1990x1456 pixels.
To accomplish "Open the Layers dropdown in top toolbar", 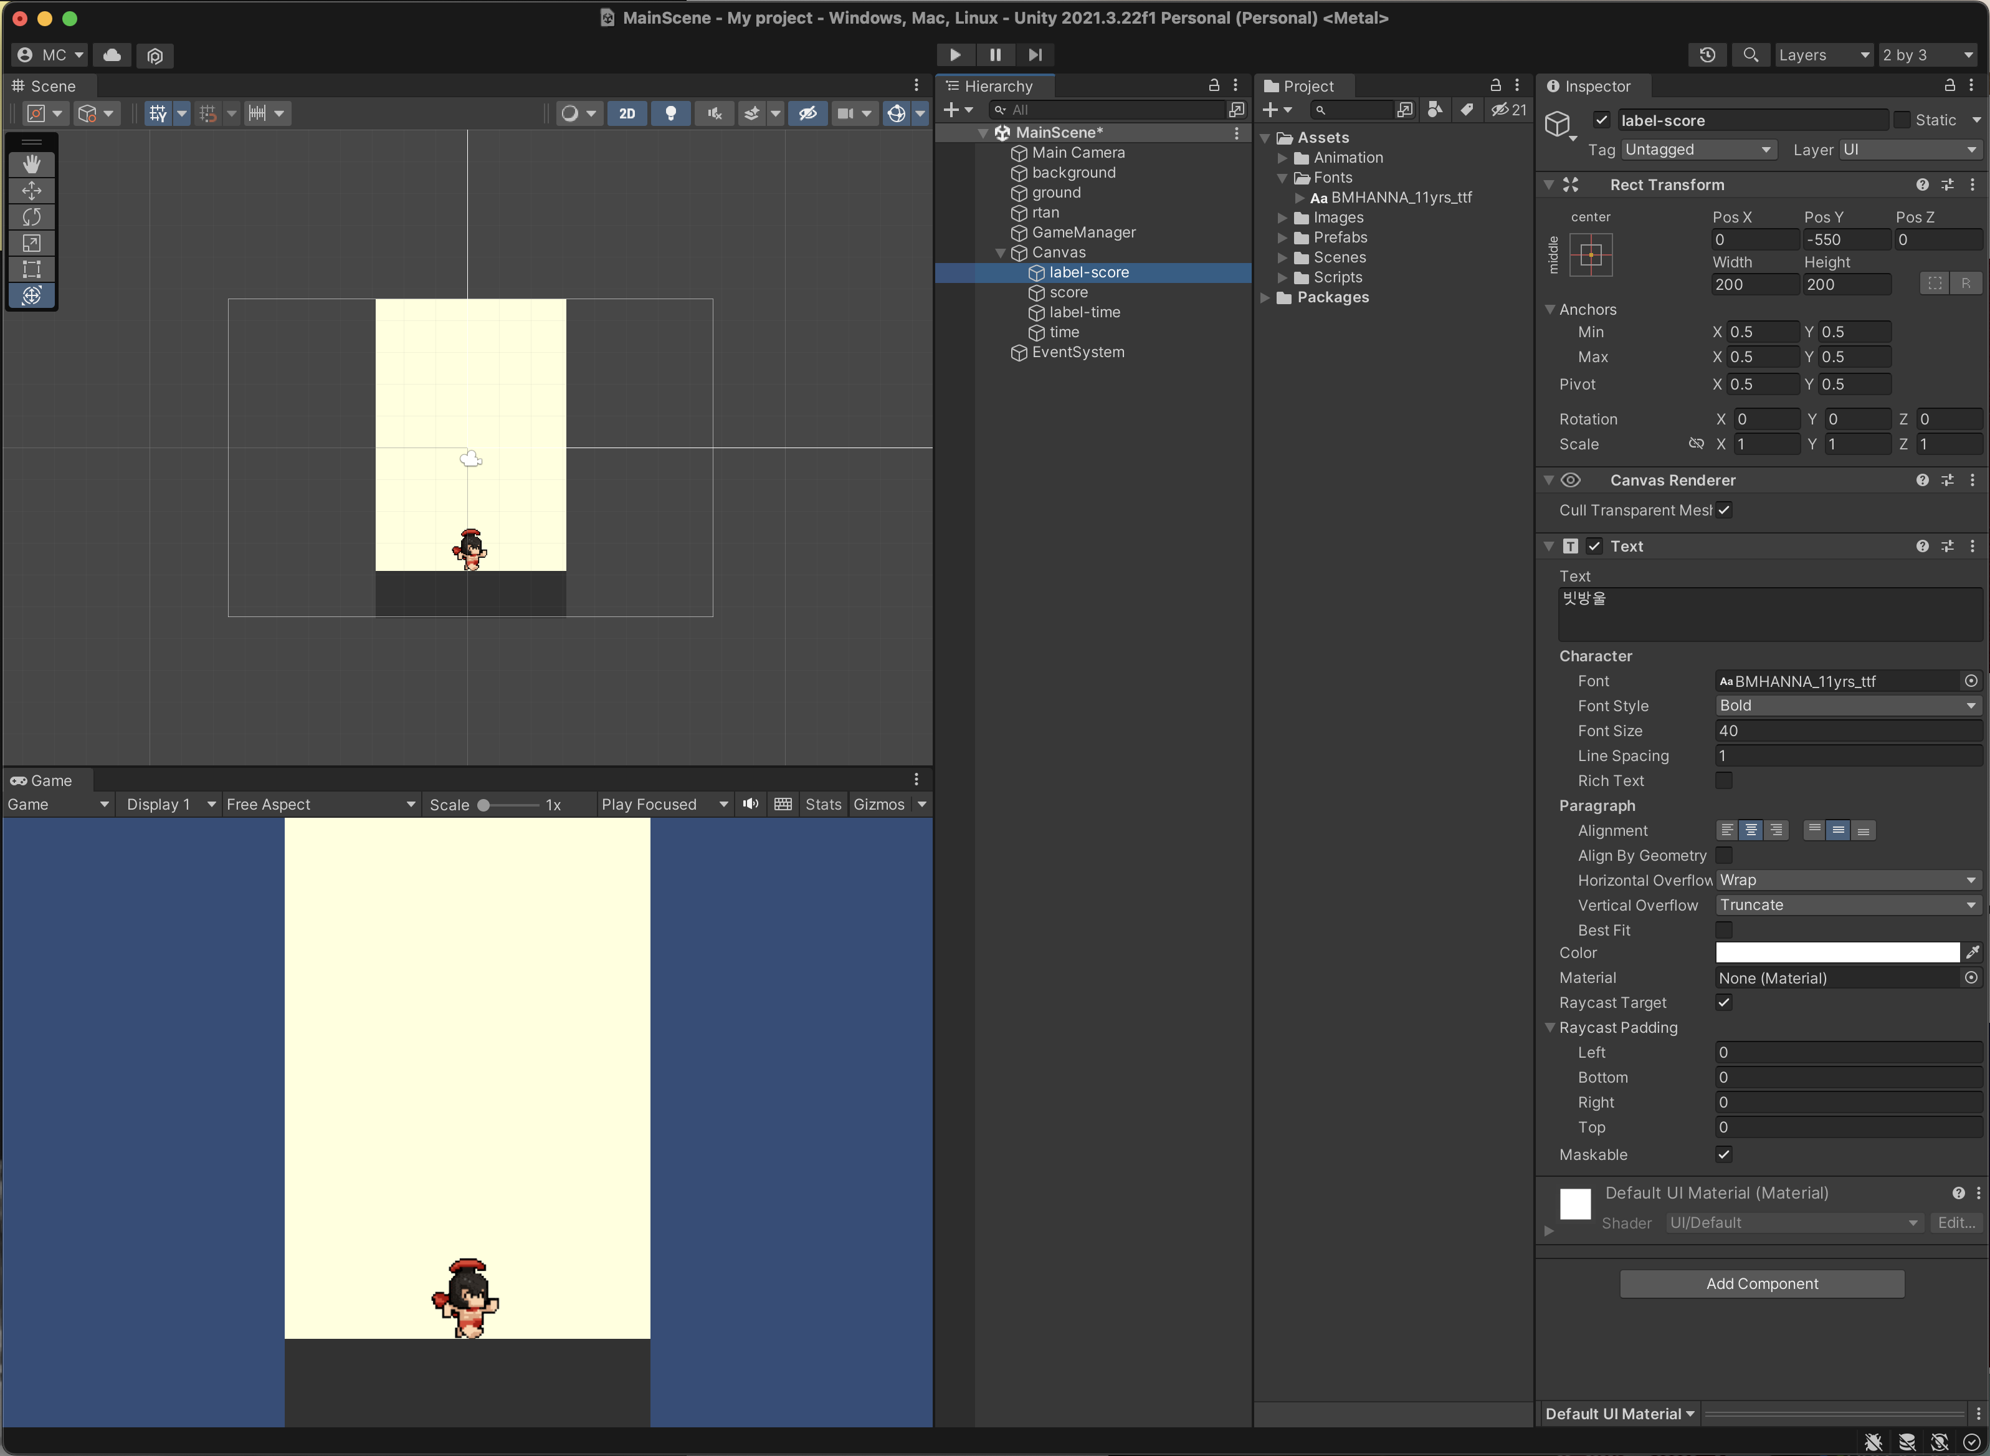I will pyautogui.click(x=1824, y=55).
